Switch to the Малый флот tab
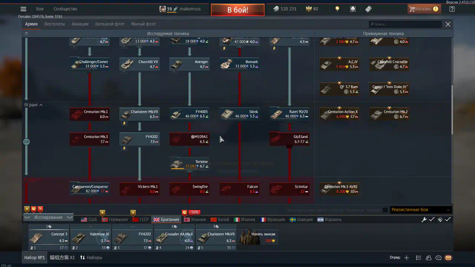Viewport: 475px width, 267px height. (x=144, y=24)
